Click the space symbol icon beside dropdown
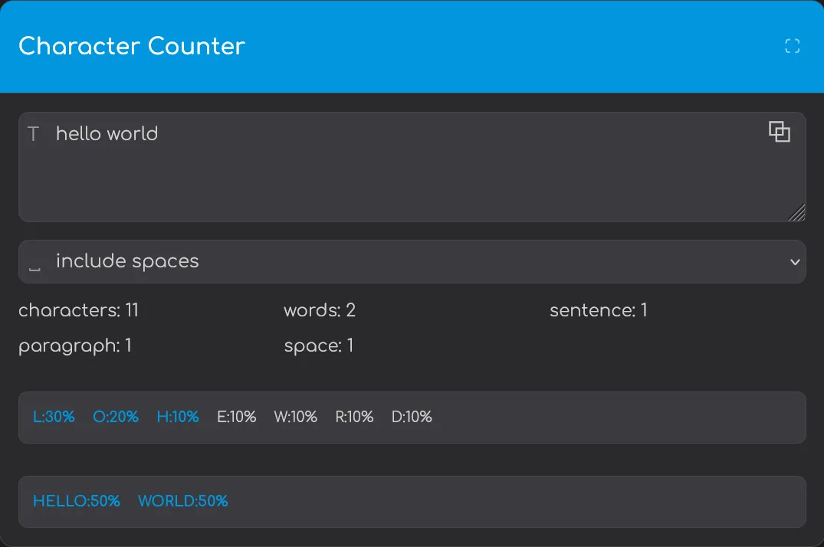 (x=34, y=264)
